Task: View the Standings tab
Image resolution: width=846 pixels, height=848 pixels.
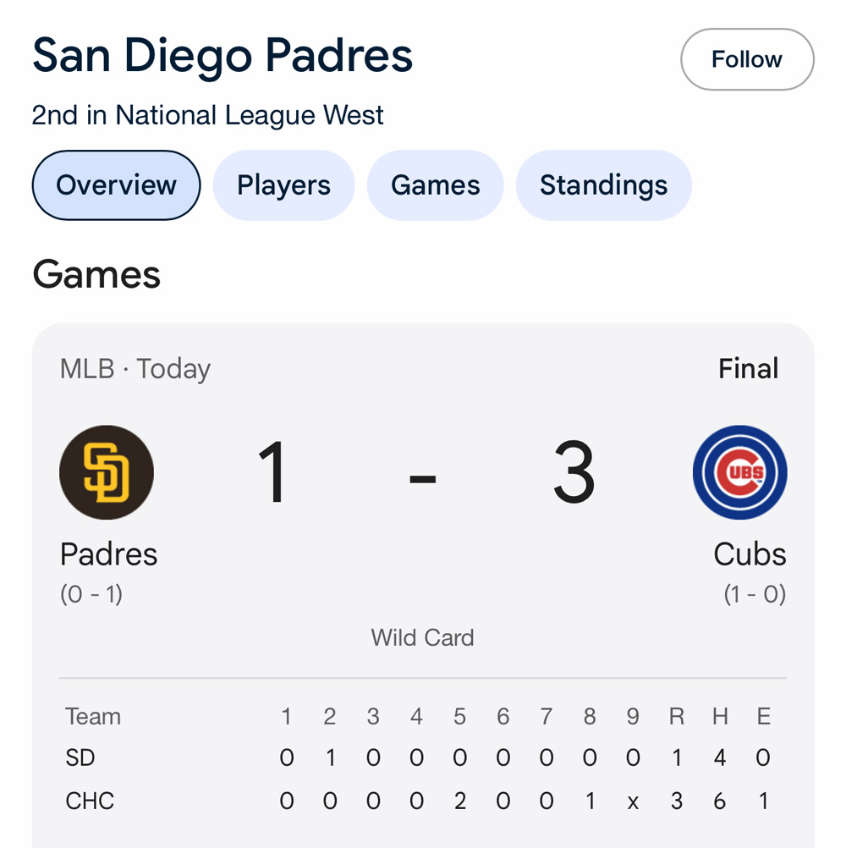Action: coord(603,185)
